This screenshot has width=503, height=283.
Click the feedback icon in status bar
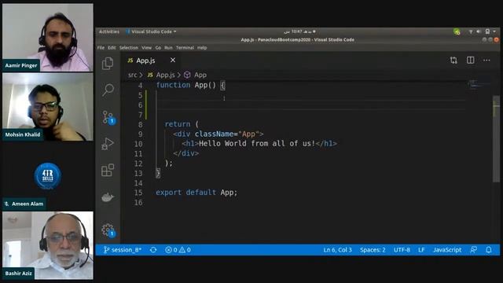(x=473, y=250)
